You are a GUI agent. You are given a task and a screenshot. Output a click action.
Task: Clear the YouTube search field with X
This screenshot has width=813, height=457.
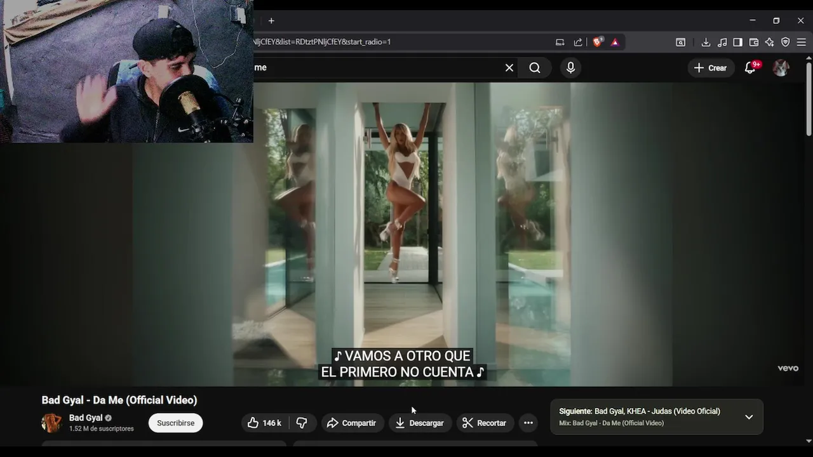(x=509, y=68)
